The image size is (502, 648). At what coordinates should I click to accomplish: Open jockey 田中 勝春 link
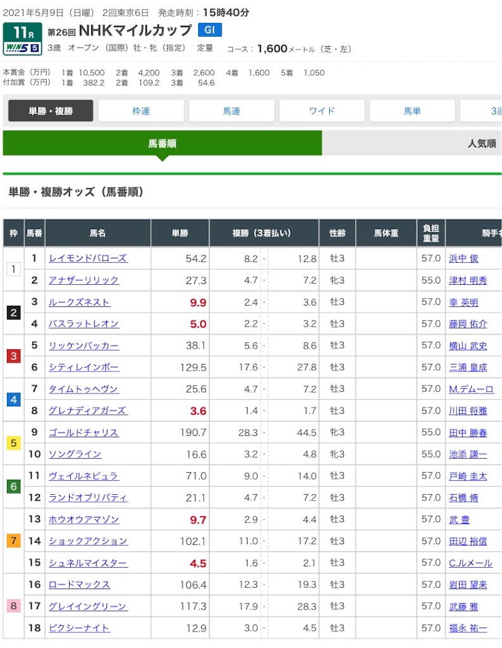point(468,432)
